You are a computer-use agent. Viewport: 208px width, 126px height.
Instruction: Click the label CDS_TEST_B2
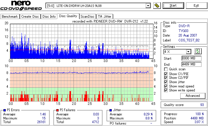189,40
